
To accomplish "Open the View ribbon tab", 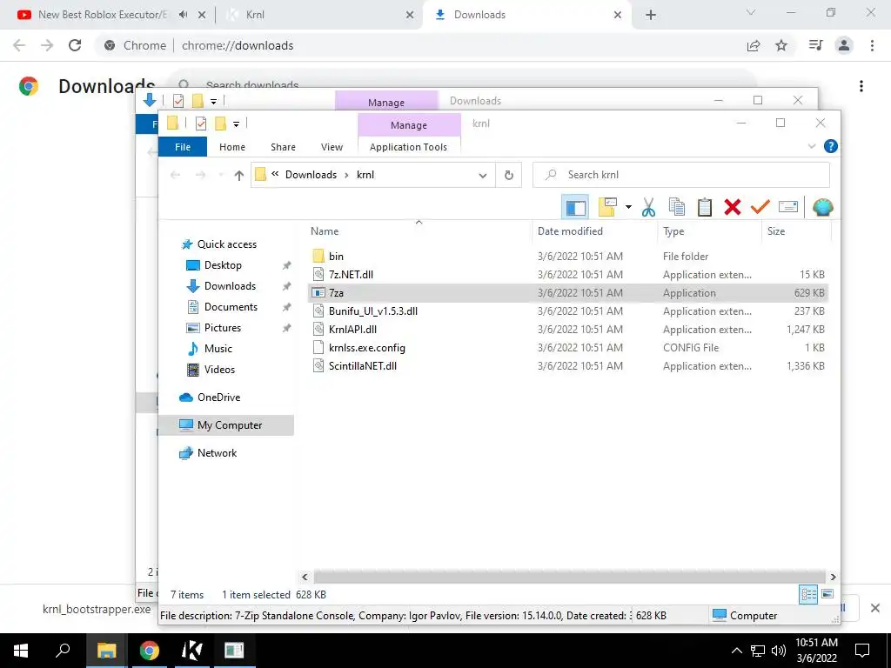I will pyautogui.click(x=332, y=147).
